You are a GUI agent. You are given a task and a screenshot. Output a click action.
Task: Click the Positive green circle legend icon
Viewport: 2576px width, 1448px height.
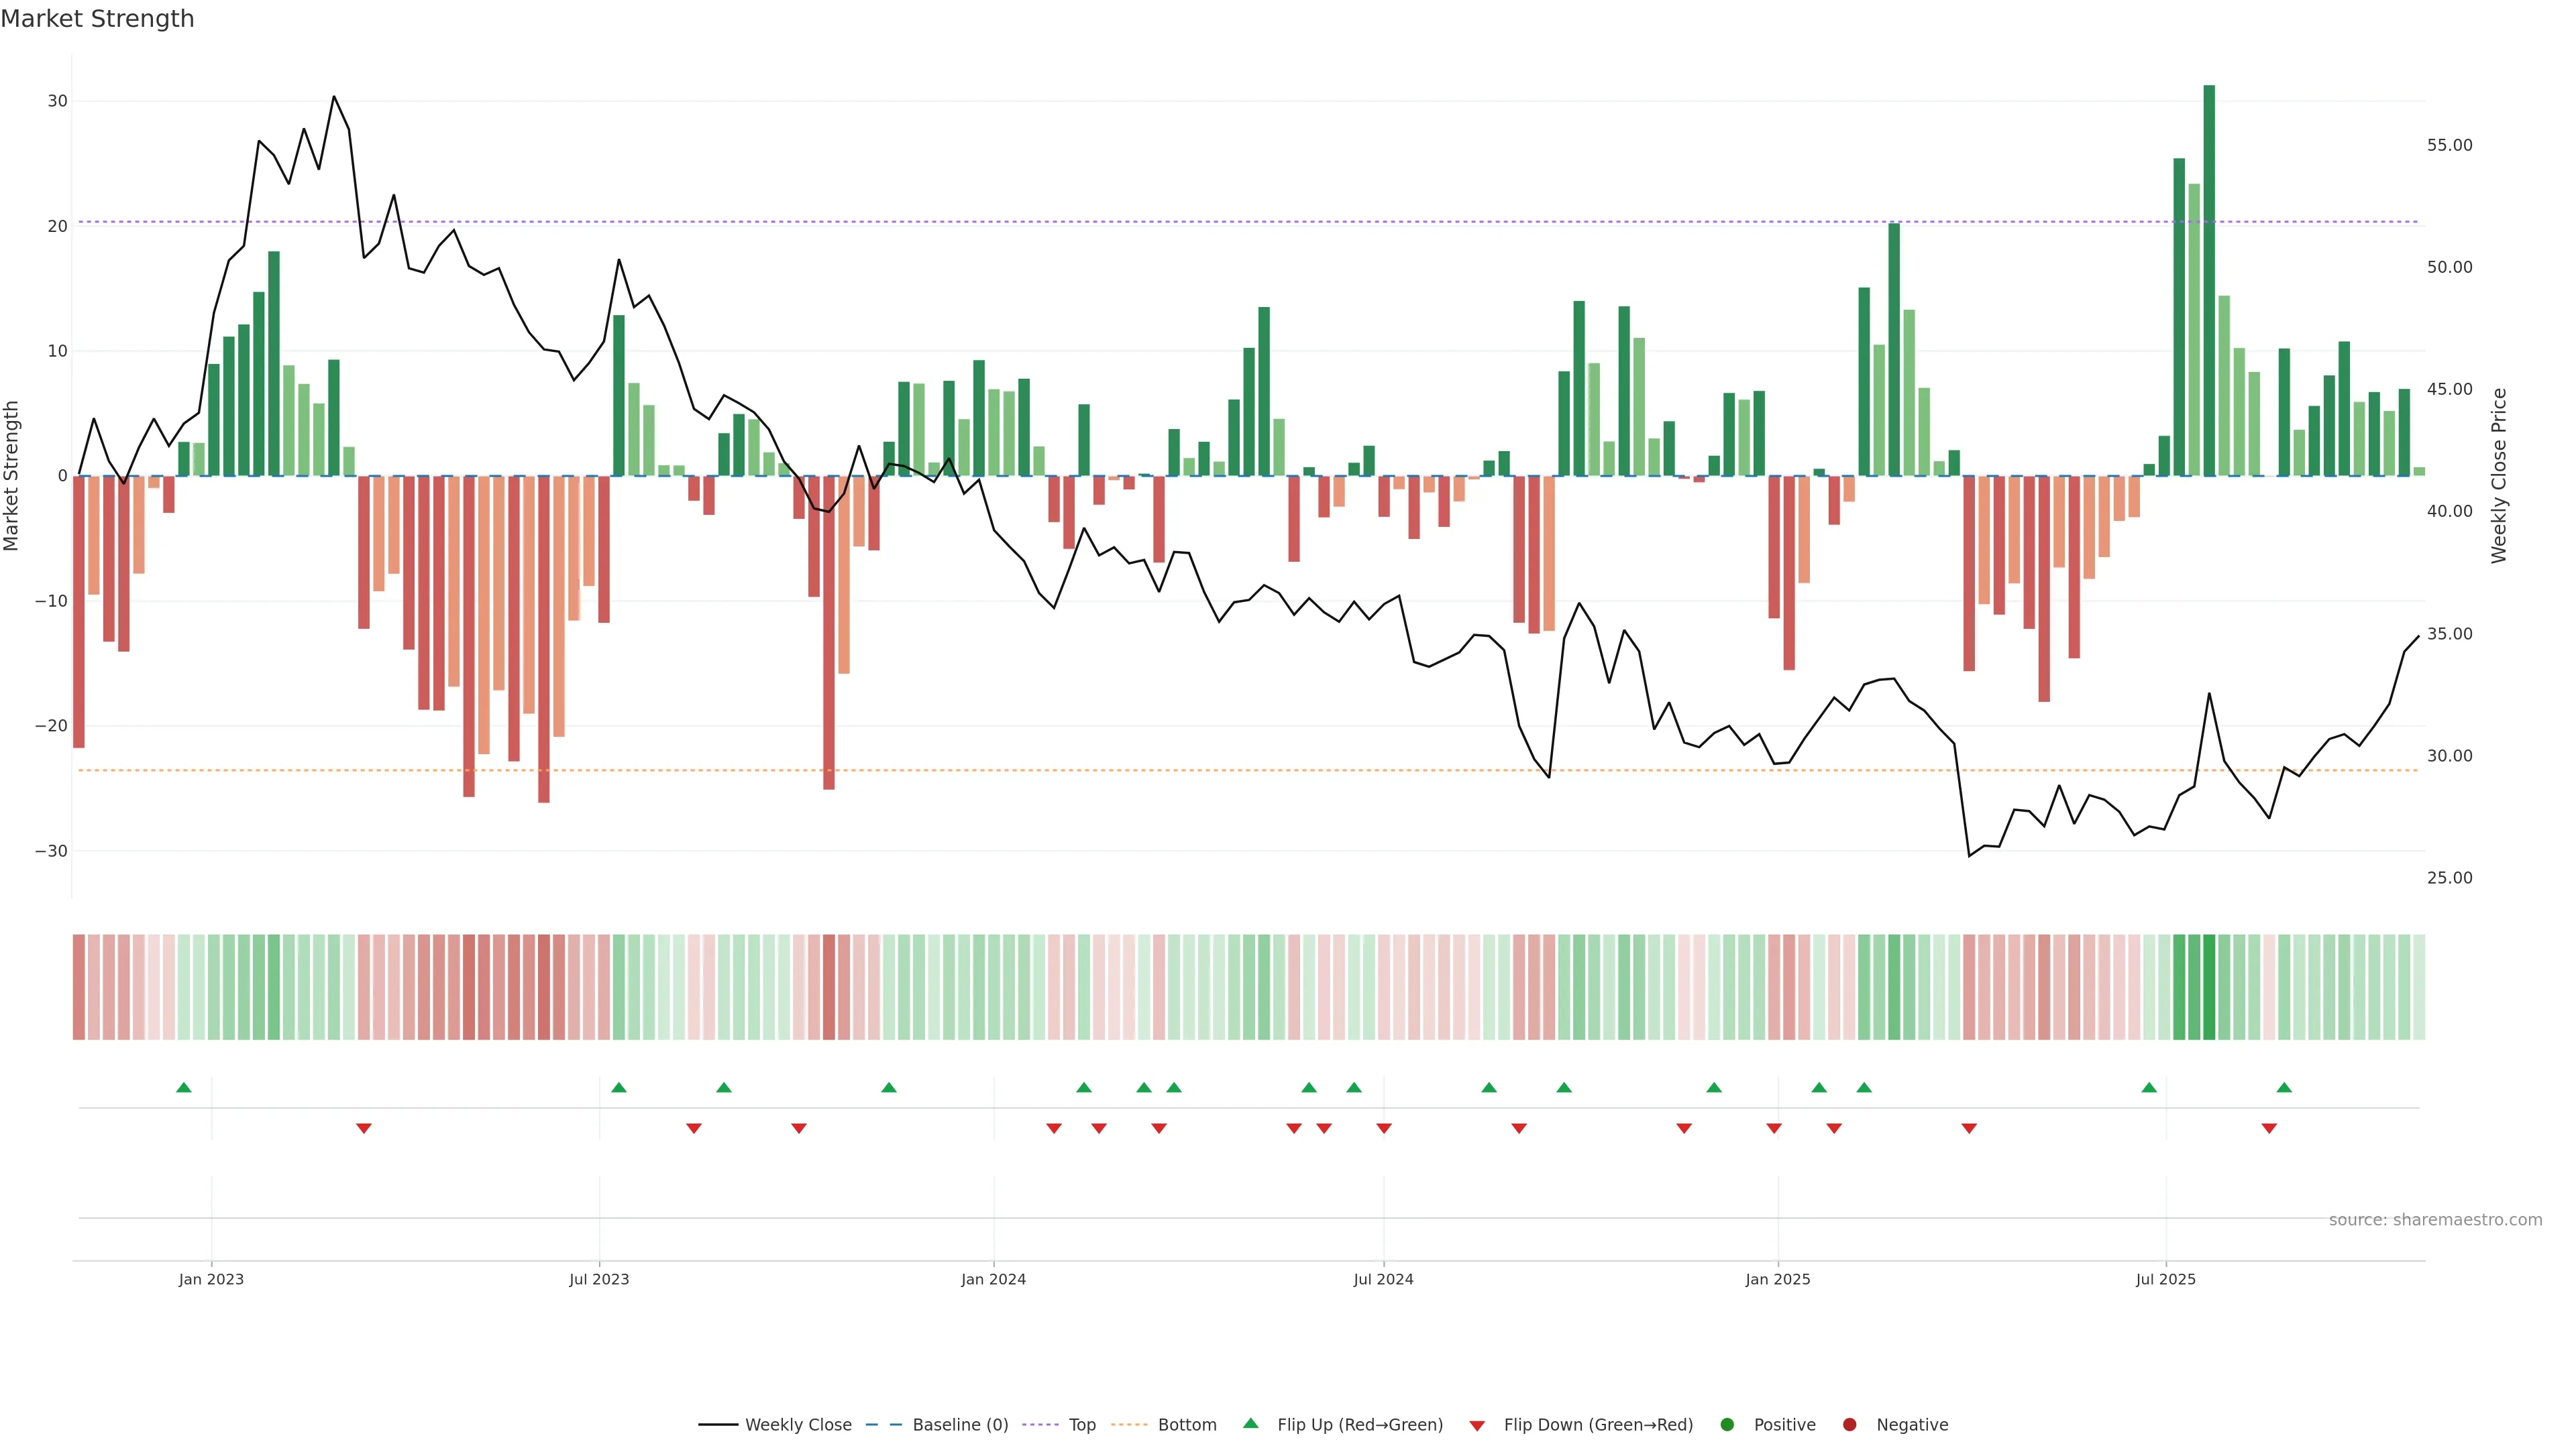(x=1727, y=1425)
